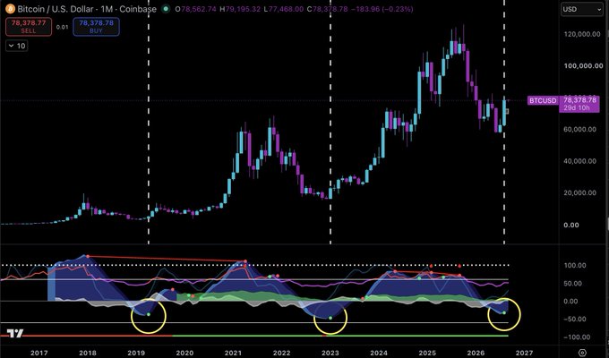The width and height of the screenshot is (609, 358).
Task: Open the chart settings gear icon
Action: tap(582, 353)
